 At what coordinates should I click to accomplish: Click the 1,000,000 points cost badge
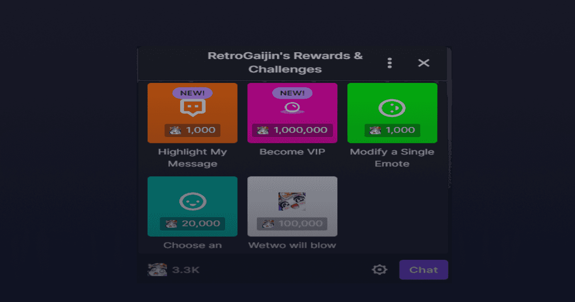292,130
